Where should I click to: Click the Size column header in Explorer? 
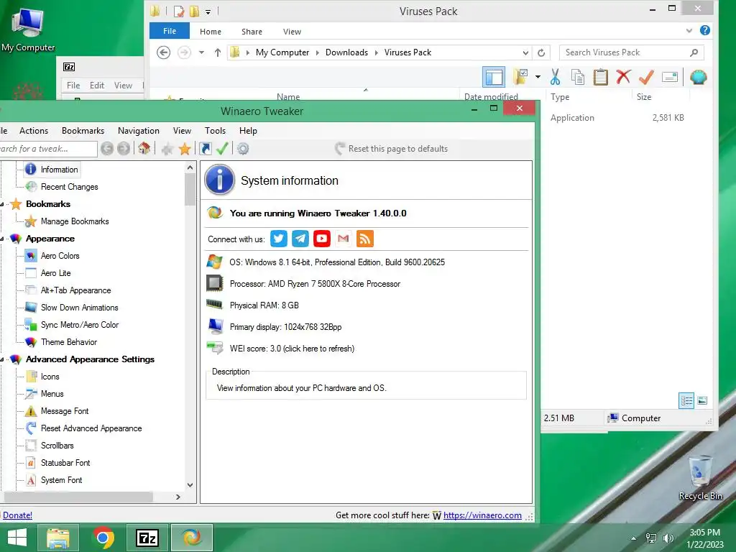pyautogui.click(x=661, y=97)
